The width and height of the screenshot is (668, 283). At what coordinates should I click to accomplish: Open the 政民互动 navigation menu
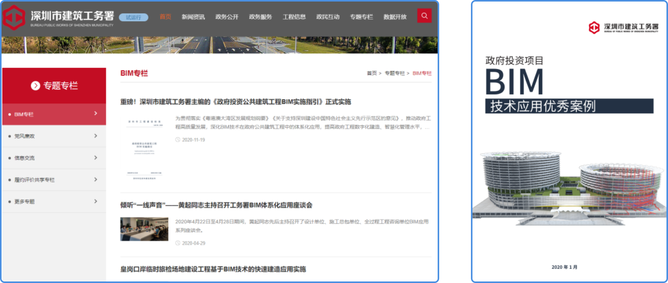click(x=328, y=17)
